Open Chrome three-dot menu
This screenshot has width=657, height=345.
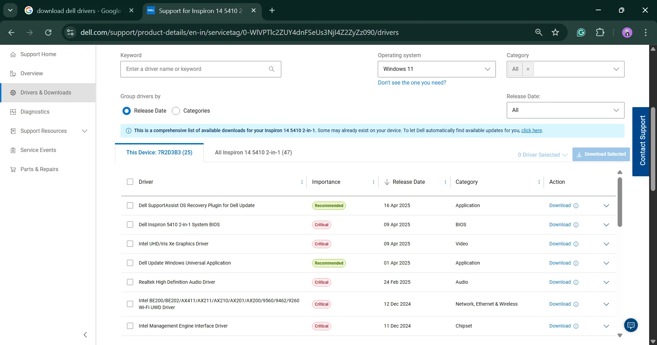point(646,33)
